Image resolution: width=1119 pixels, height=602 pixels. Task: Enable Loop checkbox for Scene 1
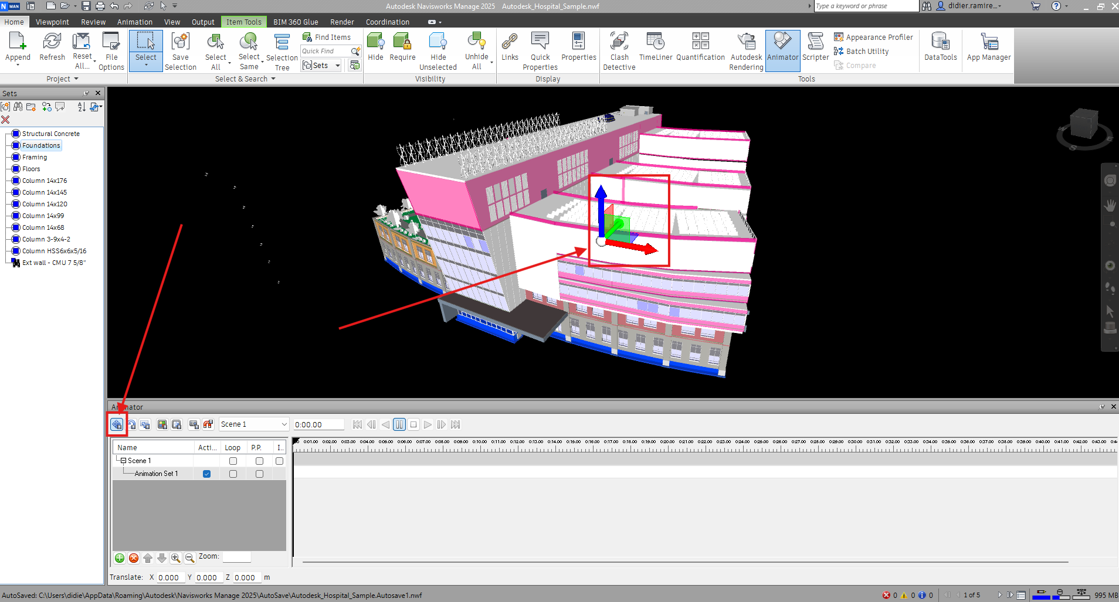(x=233, y=461)
